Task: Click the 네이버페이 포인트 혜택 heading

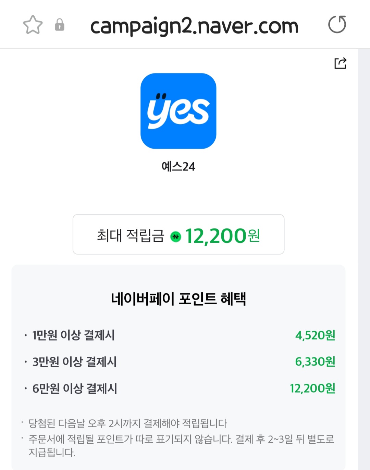Action: [178, 299]
